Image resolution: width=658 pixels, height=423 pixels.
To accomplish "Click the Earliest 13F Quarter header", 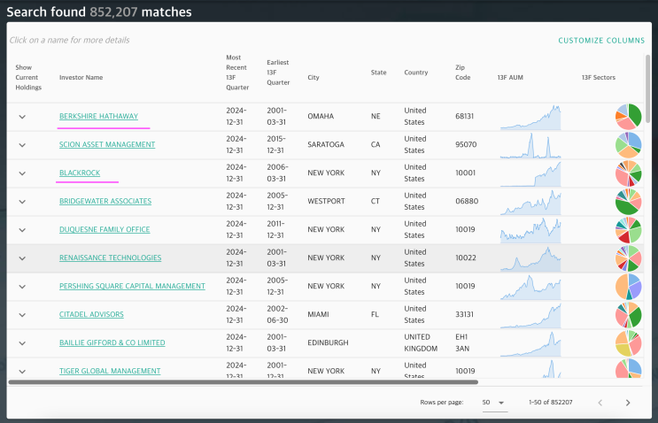I will pyautogui.click(x=278, y=73).
